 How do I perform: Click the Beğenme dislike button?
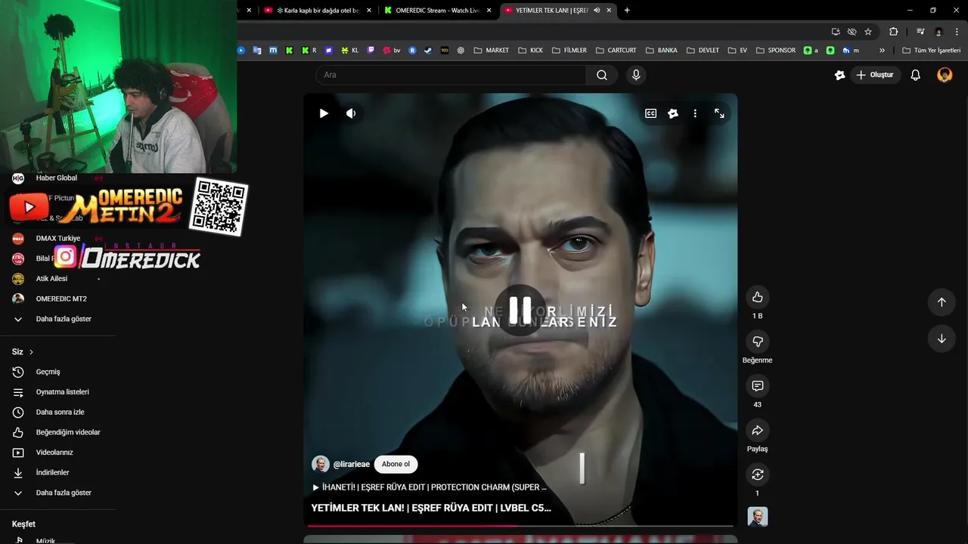(757, 341)
